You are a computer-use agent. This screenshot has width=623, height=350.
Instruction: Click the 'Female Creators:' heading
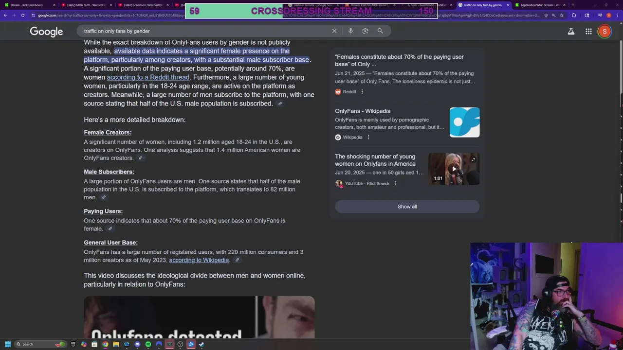coord(108,132)
